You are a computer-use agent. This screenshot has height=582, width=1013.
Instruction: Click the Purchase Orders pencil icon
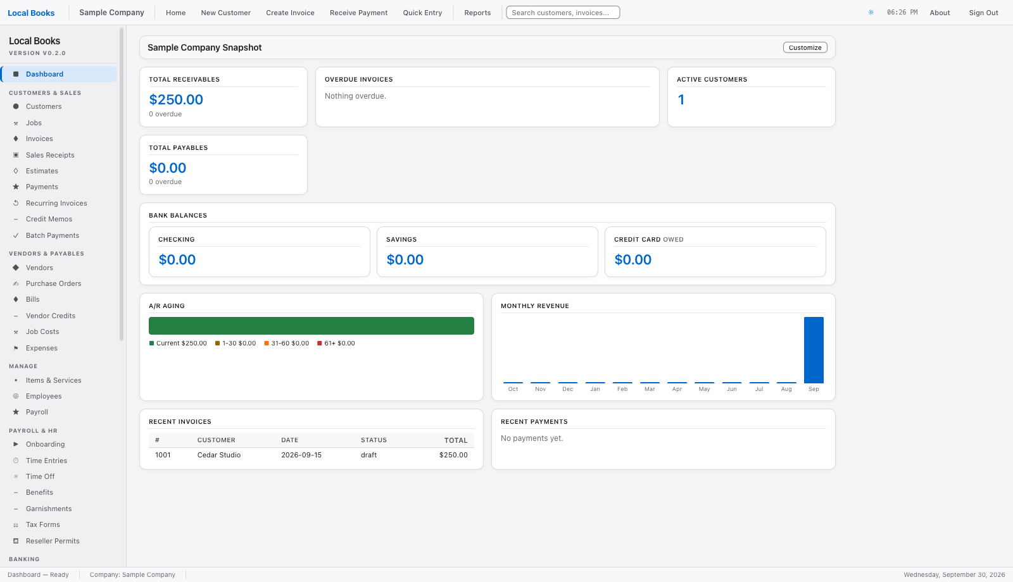[x=16, y=283]
